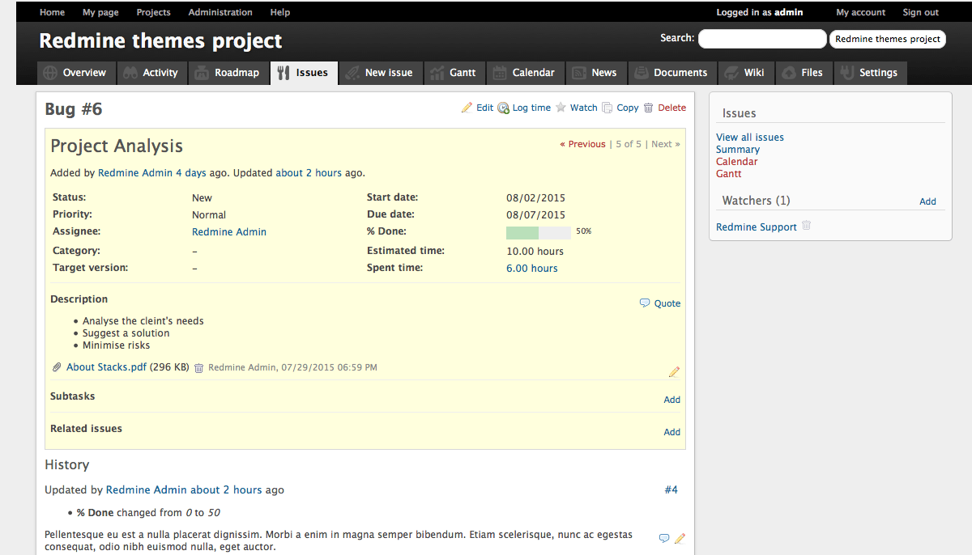Open sidebar Calendar link
The image size is (972, 555).
[737, 162]
